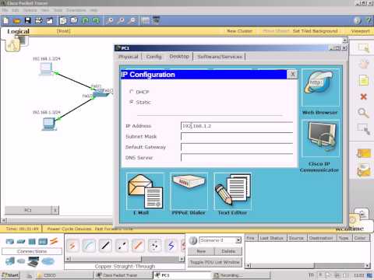Open the Activity Wizard icon
This screenshot has height=280, width=374.
[x=50, y=20]
